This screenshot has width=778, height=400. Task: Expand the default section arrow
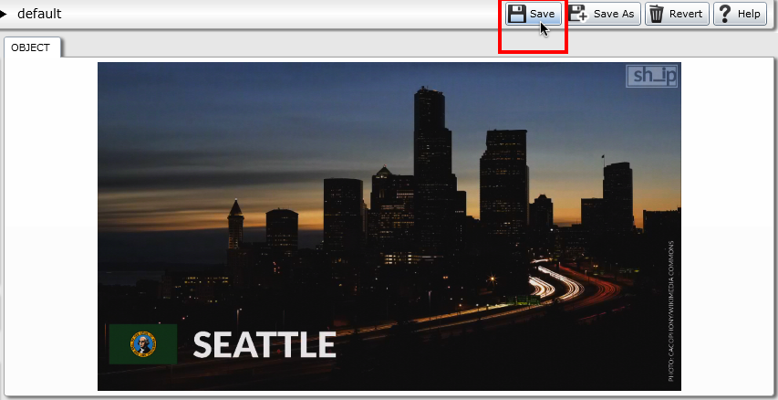[4, 15]
